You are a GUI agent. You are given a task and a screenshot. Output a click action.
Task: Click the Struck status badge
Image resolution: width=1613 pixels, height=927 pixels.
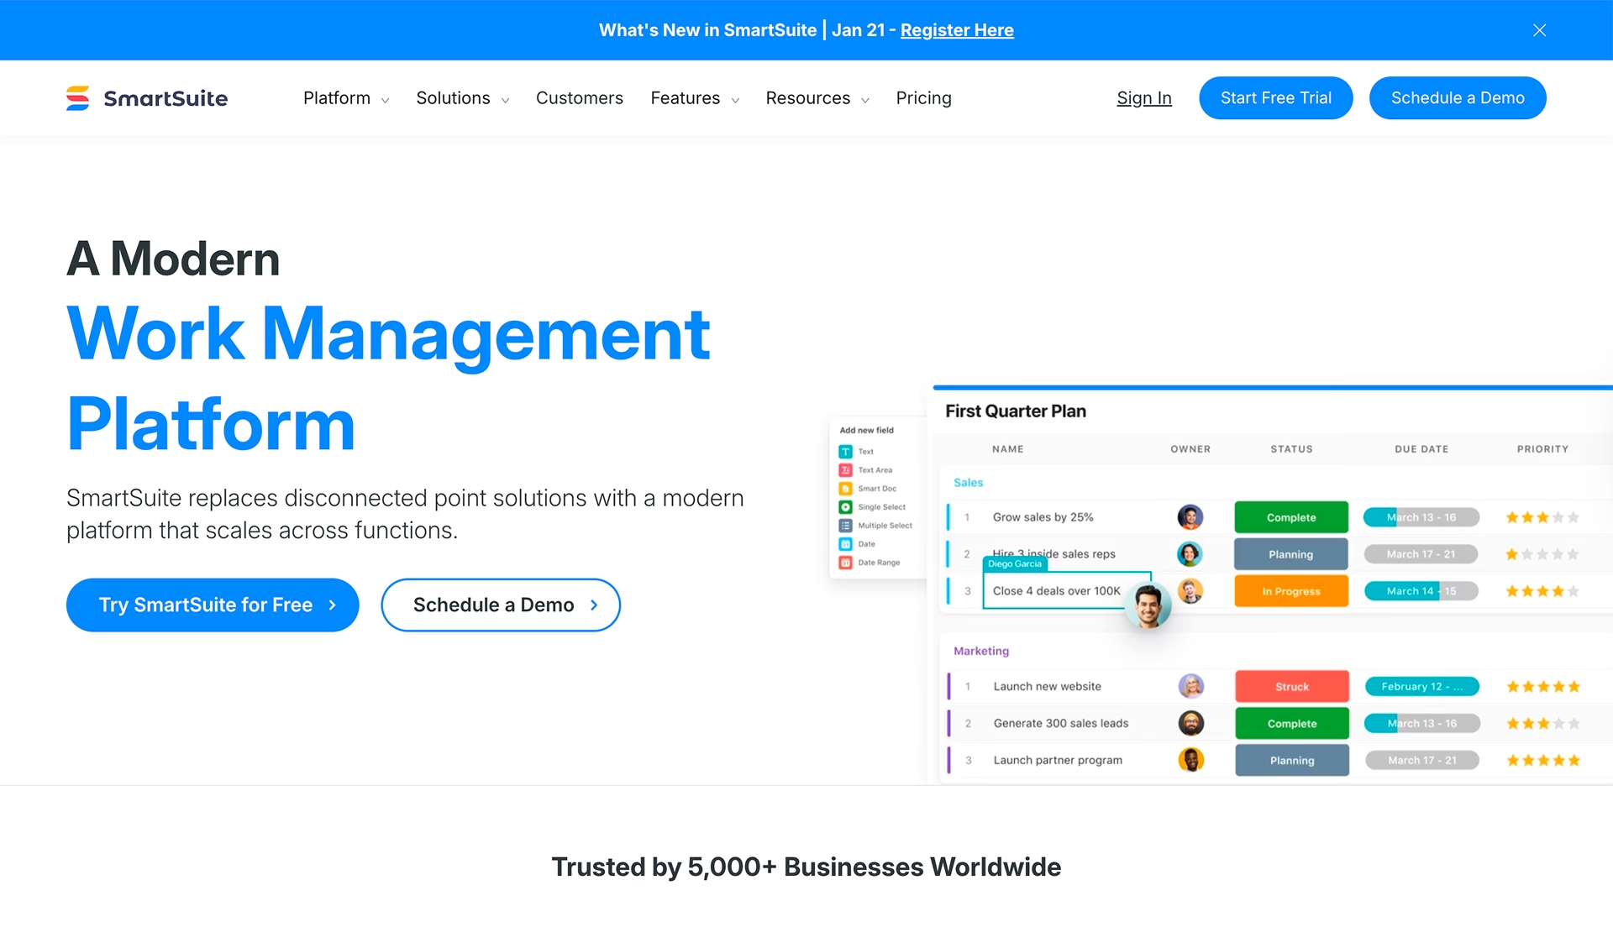click(1292, 686)
